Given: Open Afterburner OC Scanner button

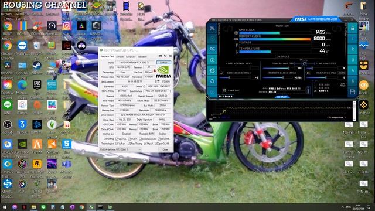Looking at the screenshot, I should tap(212, 49).
